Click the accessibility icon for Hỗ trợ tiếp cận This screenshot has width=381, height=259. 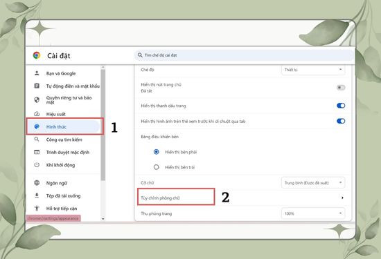tap(37, 208)
